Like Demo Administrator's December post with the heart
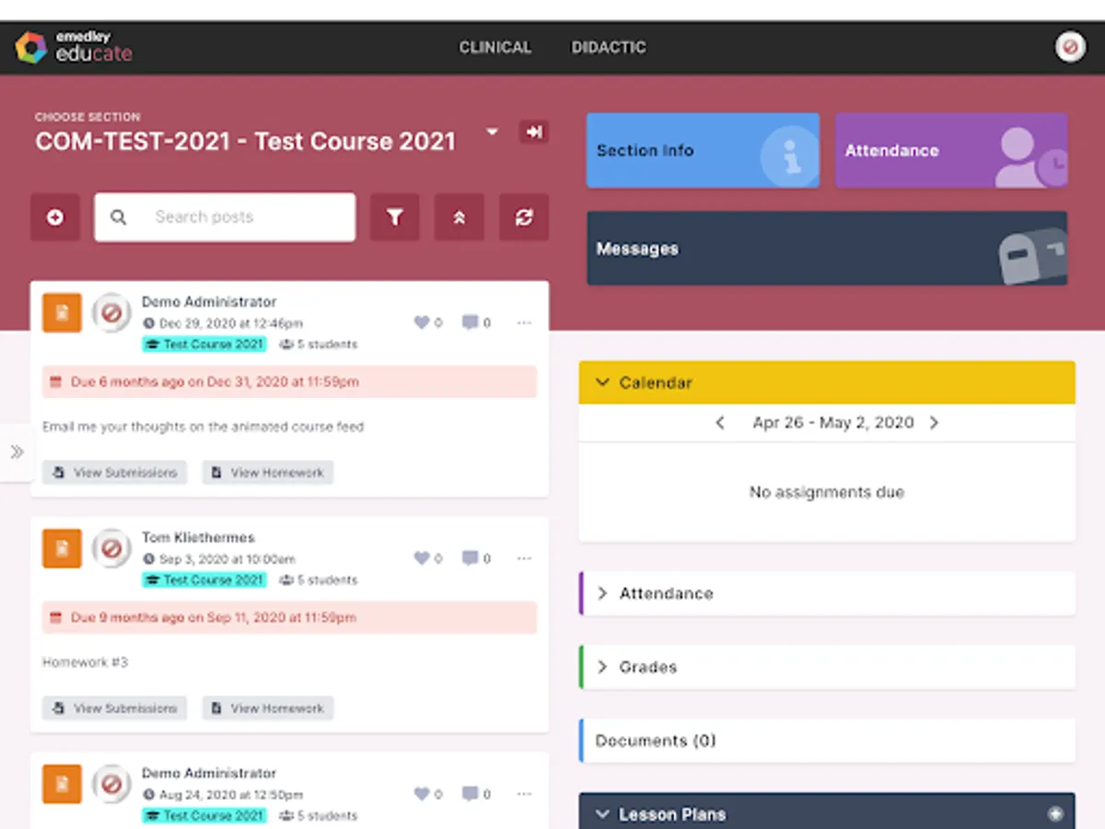The height and width of the screenshot is (829, 1105). (423, 322)
